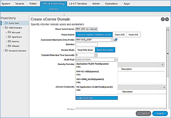Adjust Endpoint Retention Time stepper arrows
The width and height of the screenshot is (171, 118).
[96, 55]
